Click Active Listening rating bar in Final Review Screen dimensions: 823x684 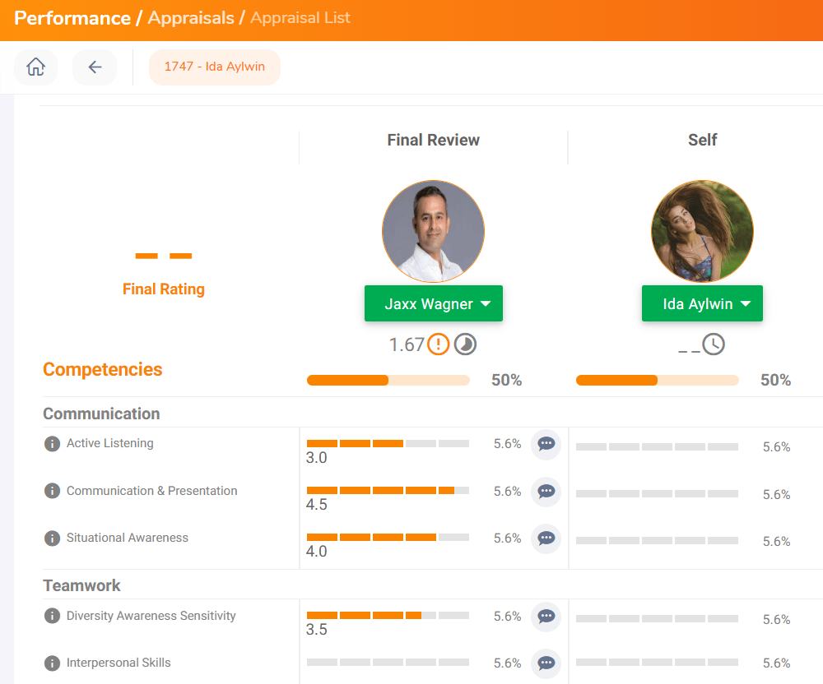coord(388,443)
